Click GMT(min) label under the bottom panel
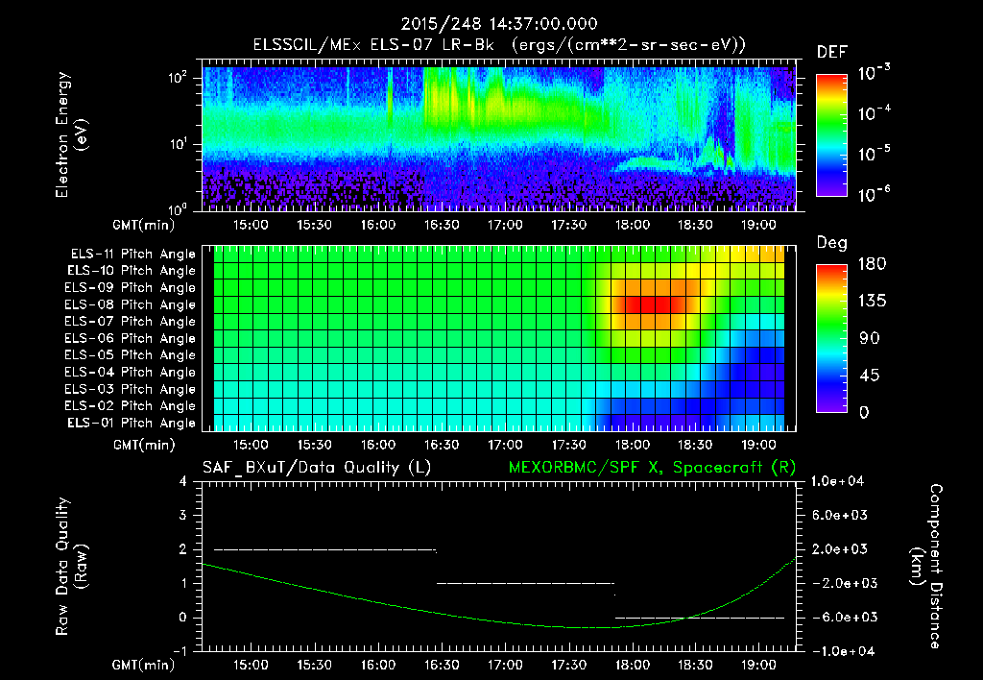The width and height of the screenshot is (983, 680). tap(144, 665)
